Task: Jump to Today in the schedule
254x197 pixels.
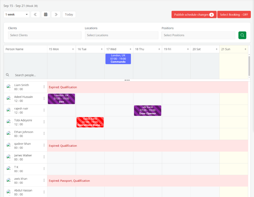Action: point(69,14)
